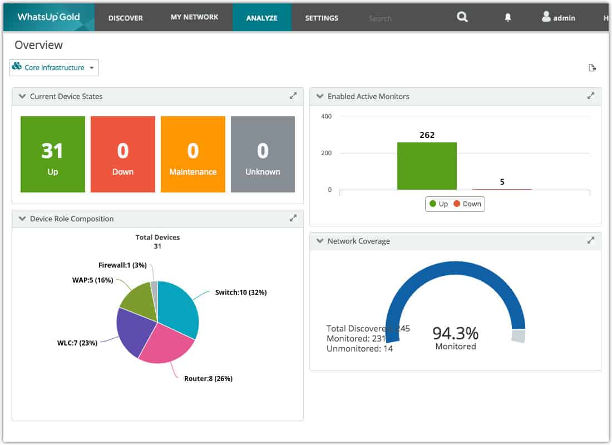
Task: Click the red Down devices tile
Action: click(123, 154)
